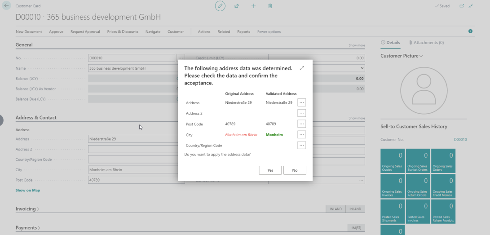Confirm address data with Yes
490x235 pixels.
(x=270, y=170)
